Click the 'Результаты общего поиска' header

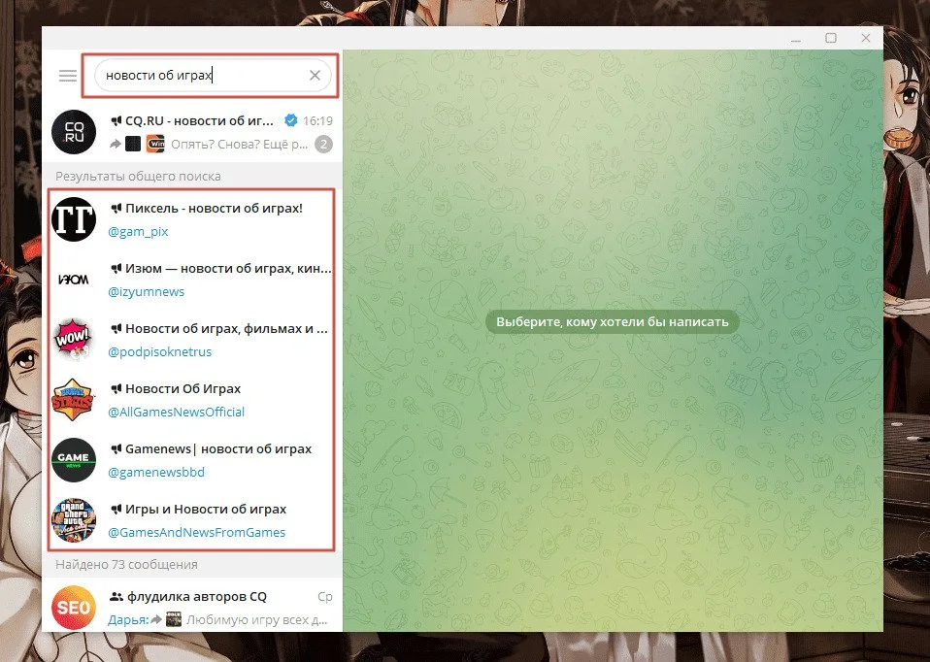tap(138, 177)
